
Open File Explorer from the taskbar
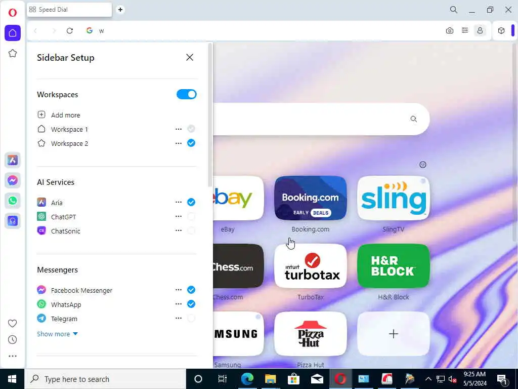pos(270,379)
